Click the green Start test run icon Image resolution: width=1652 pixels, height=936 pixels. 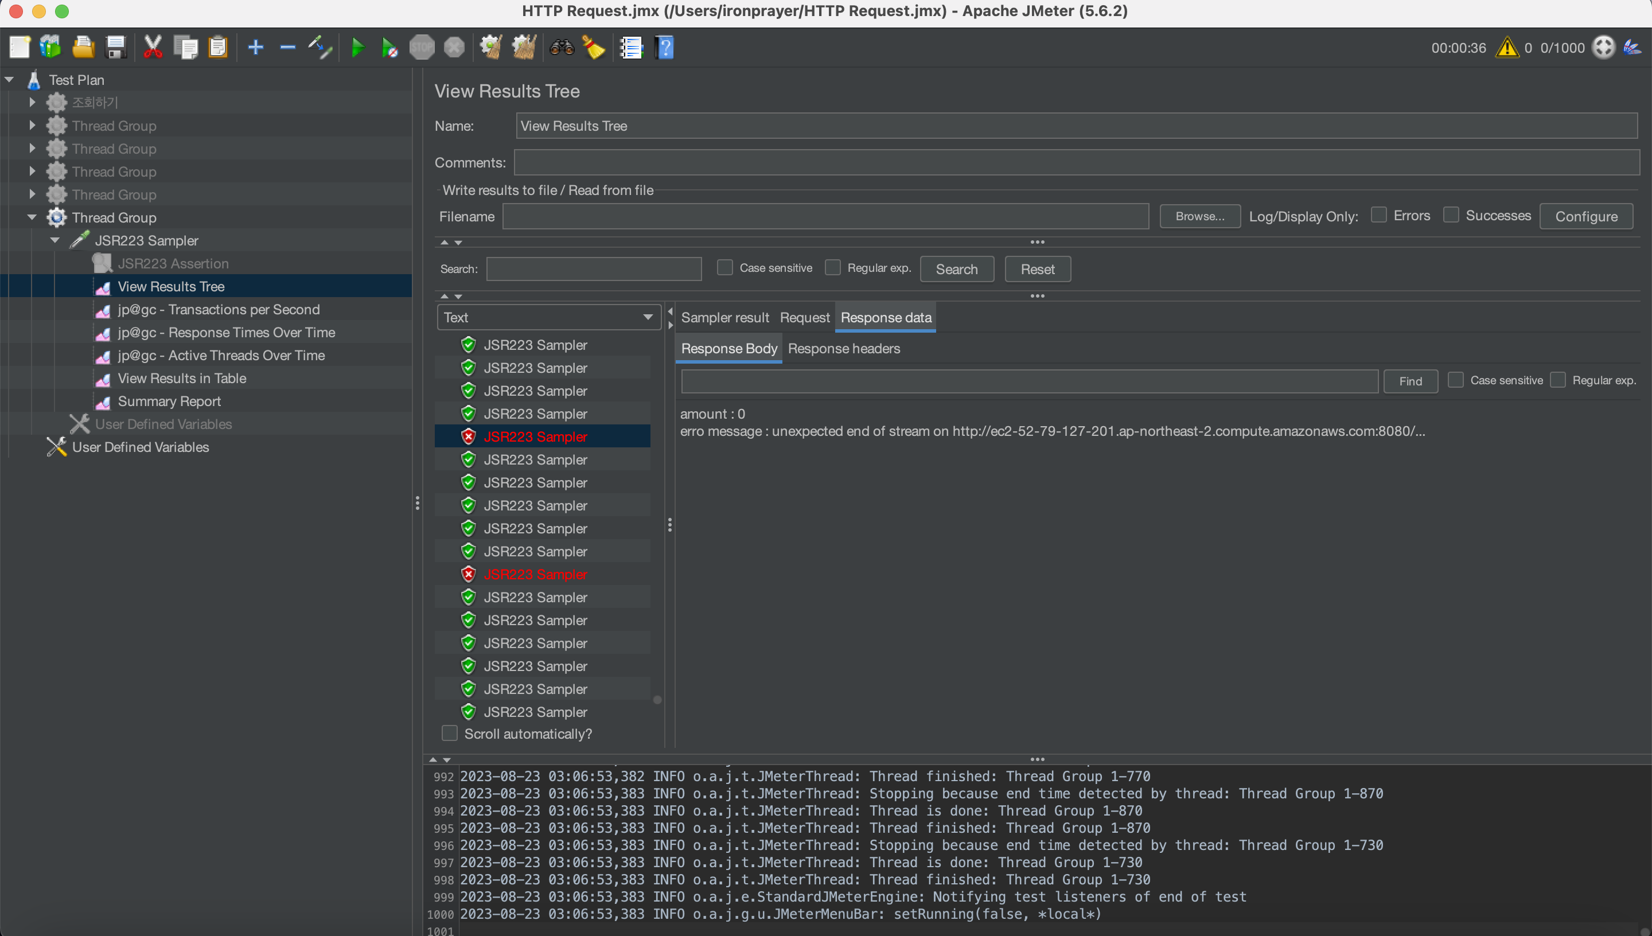coord(357,48)
